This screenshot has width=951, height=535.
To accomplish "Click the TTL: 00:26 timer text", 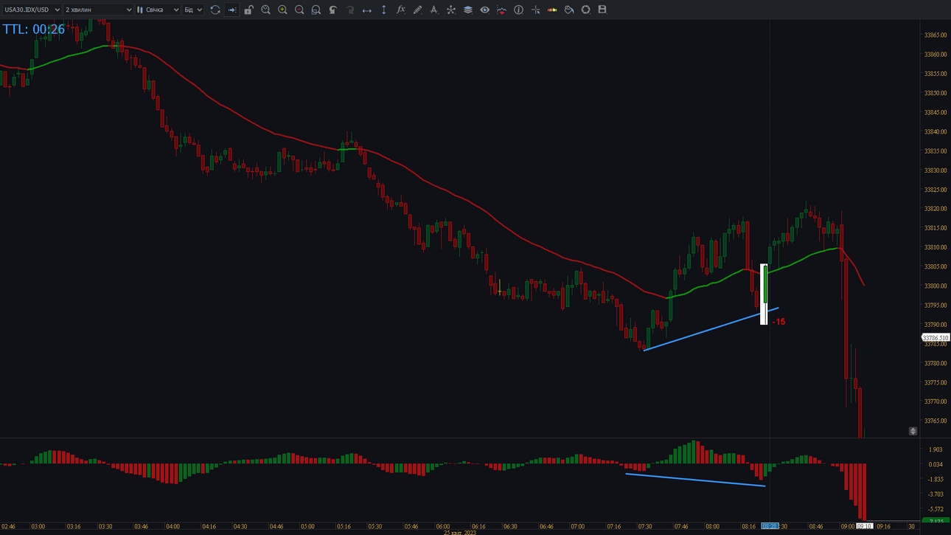I will click(x=34, y=30).
